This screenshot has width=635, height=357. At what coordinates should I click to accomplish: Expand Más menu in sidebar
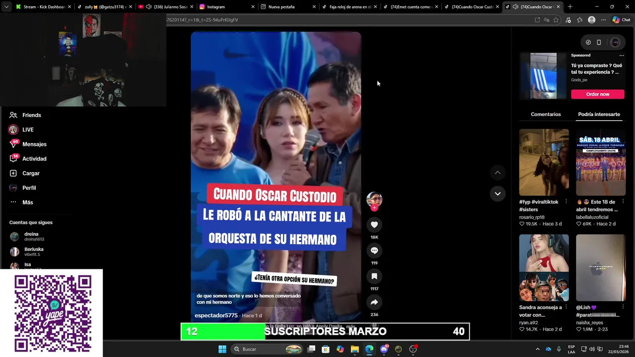(x=27, y=202)
